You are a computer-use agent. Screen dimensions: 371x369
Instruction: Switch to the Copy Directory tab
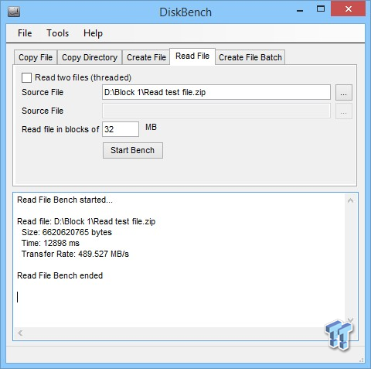coord(90,57)
